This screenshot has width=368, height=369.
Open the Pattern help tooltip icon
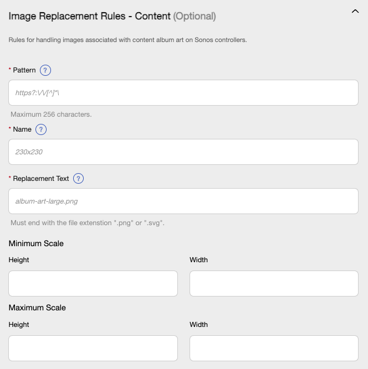(45, 70)
